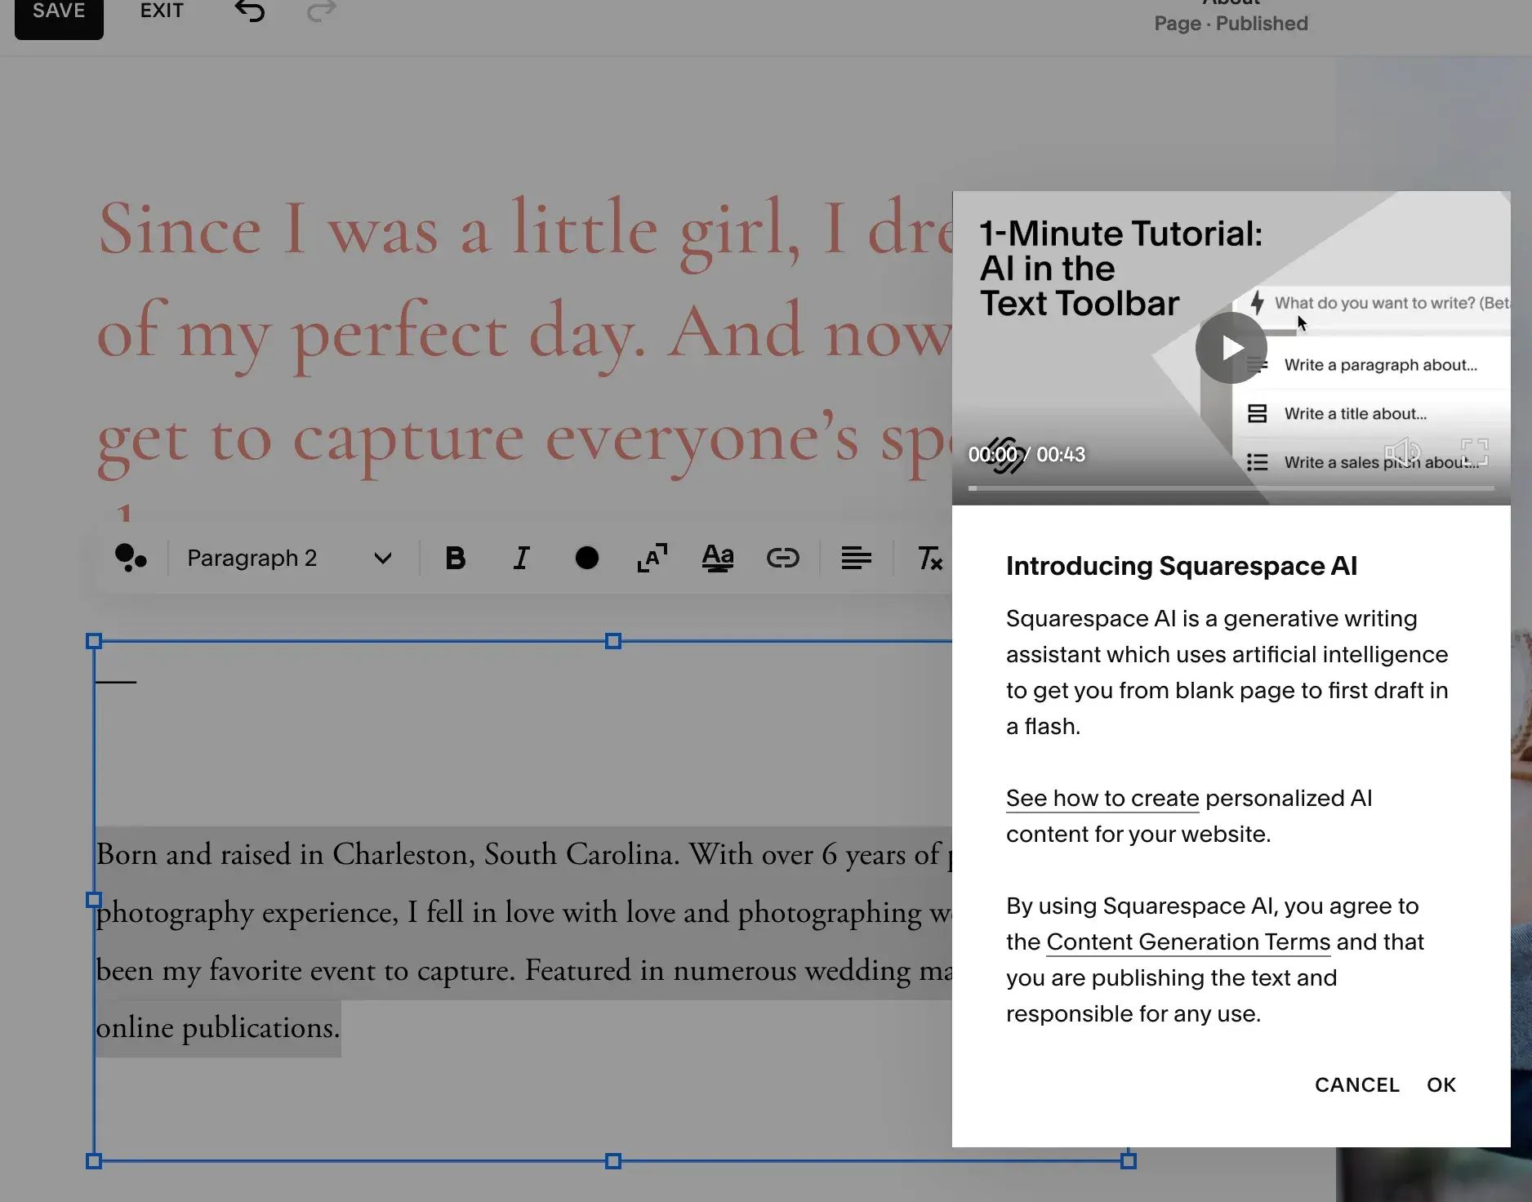Open the Squarespace AI assistant icon
1532x1202 pixels.
132,558
